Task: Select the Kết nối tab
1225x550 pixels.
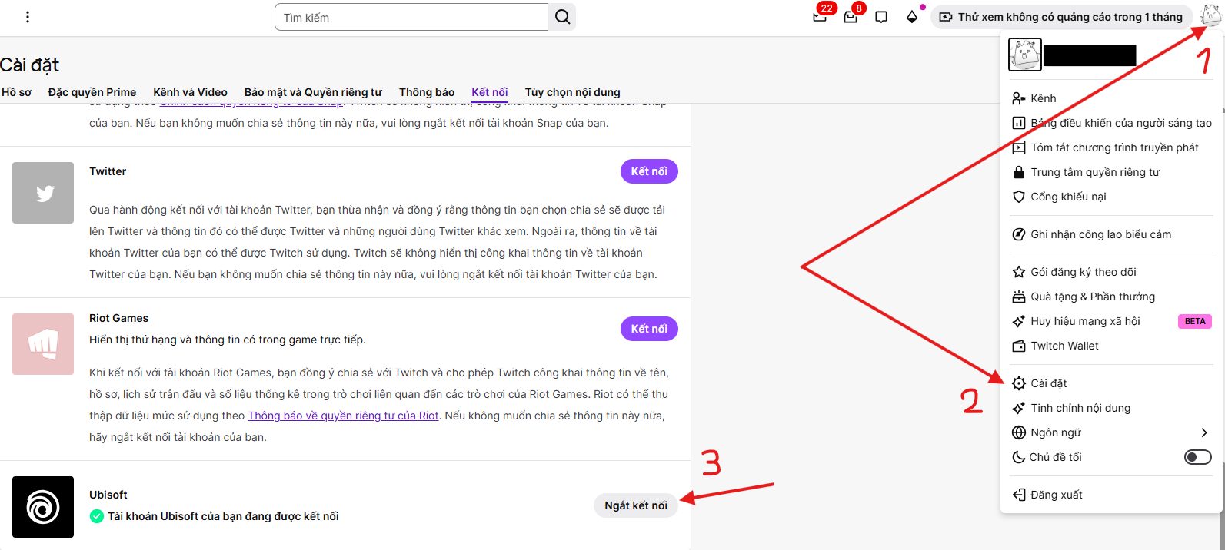Action: 490,92
